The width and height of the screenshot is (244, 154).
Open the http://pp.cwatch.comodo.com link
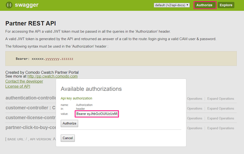click(52, 76)
